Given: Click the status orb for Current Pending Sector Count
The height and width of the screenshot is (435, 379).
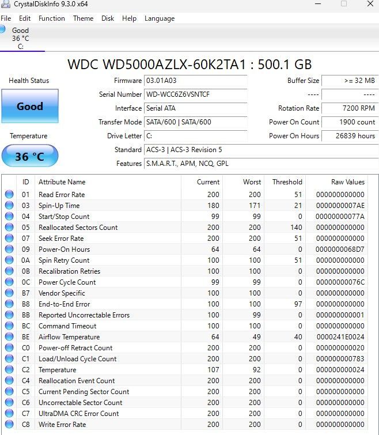Looking at the screenshot, I should 9,392.
